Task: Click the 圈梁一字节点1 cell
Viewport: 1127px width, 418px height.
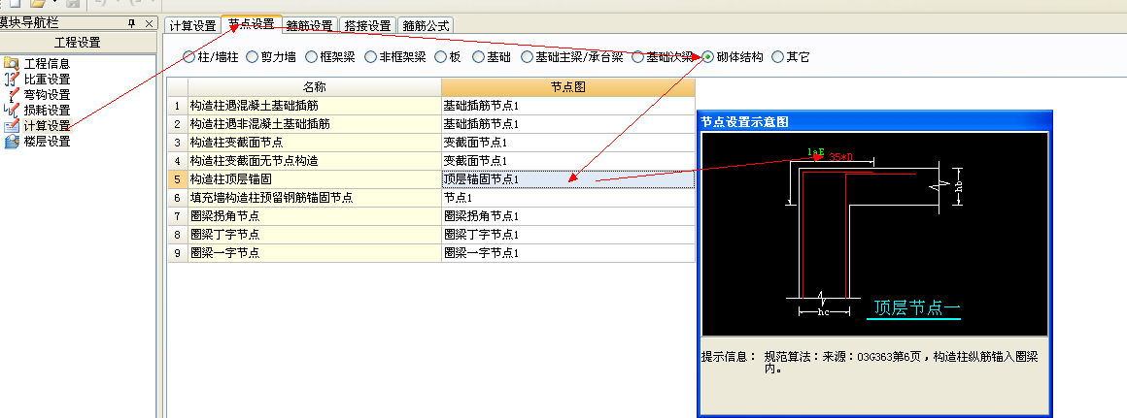Action: point(568,253)
